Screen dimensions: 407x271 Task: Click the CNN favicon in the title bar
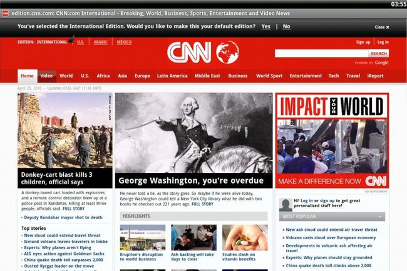(x=5, y=13)
